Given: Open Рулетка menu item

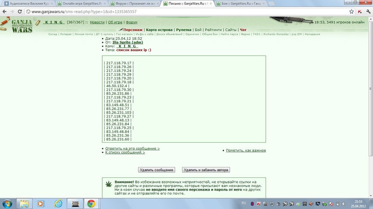Looking at the screenshot, I should [184, 30].
